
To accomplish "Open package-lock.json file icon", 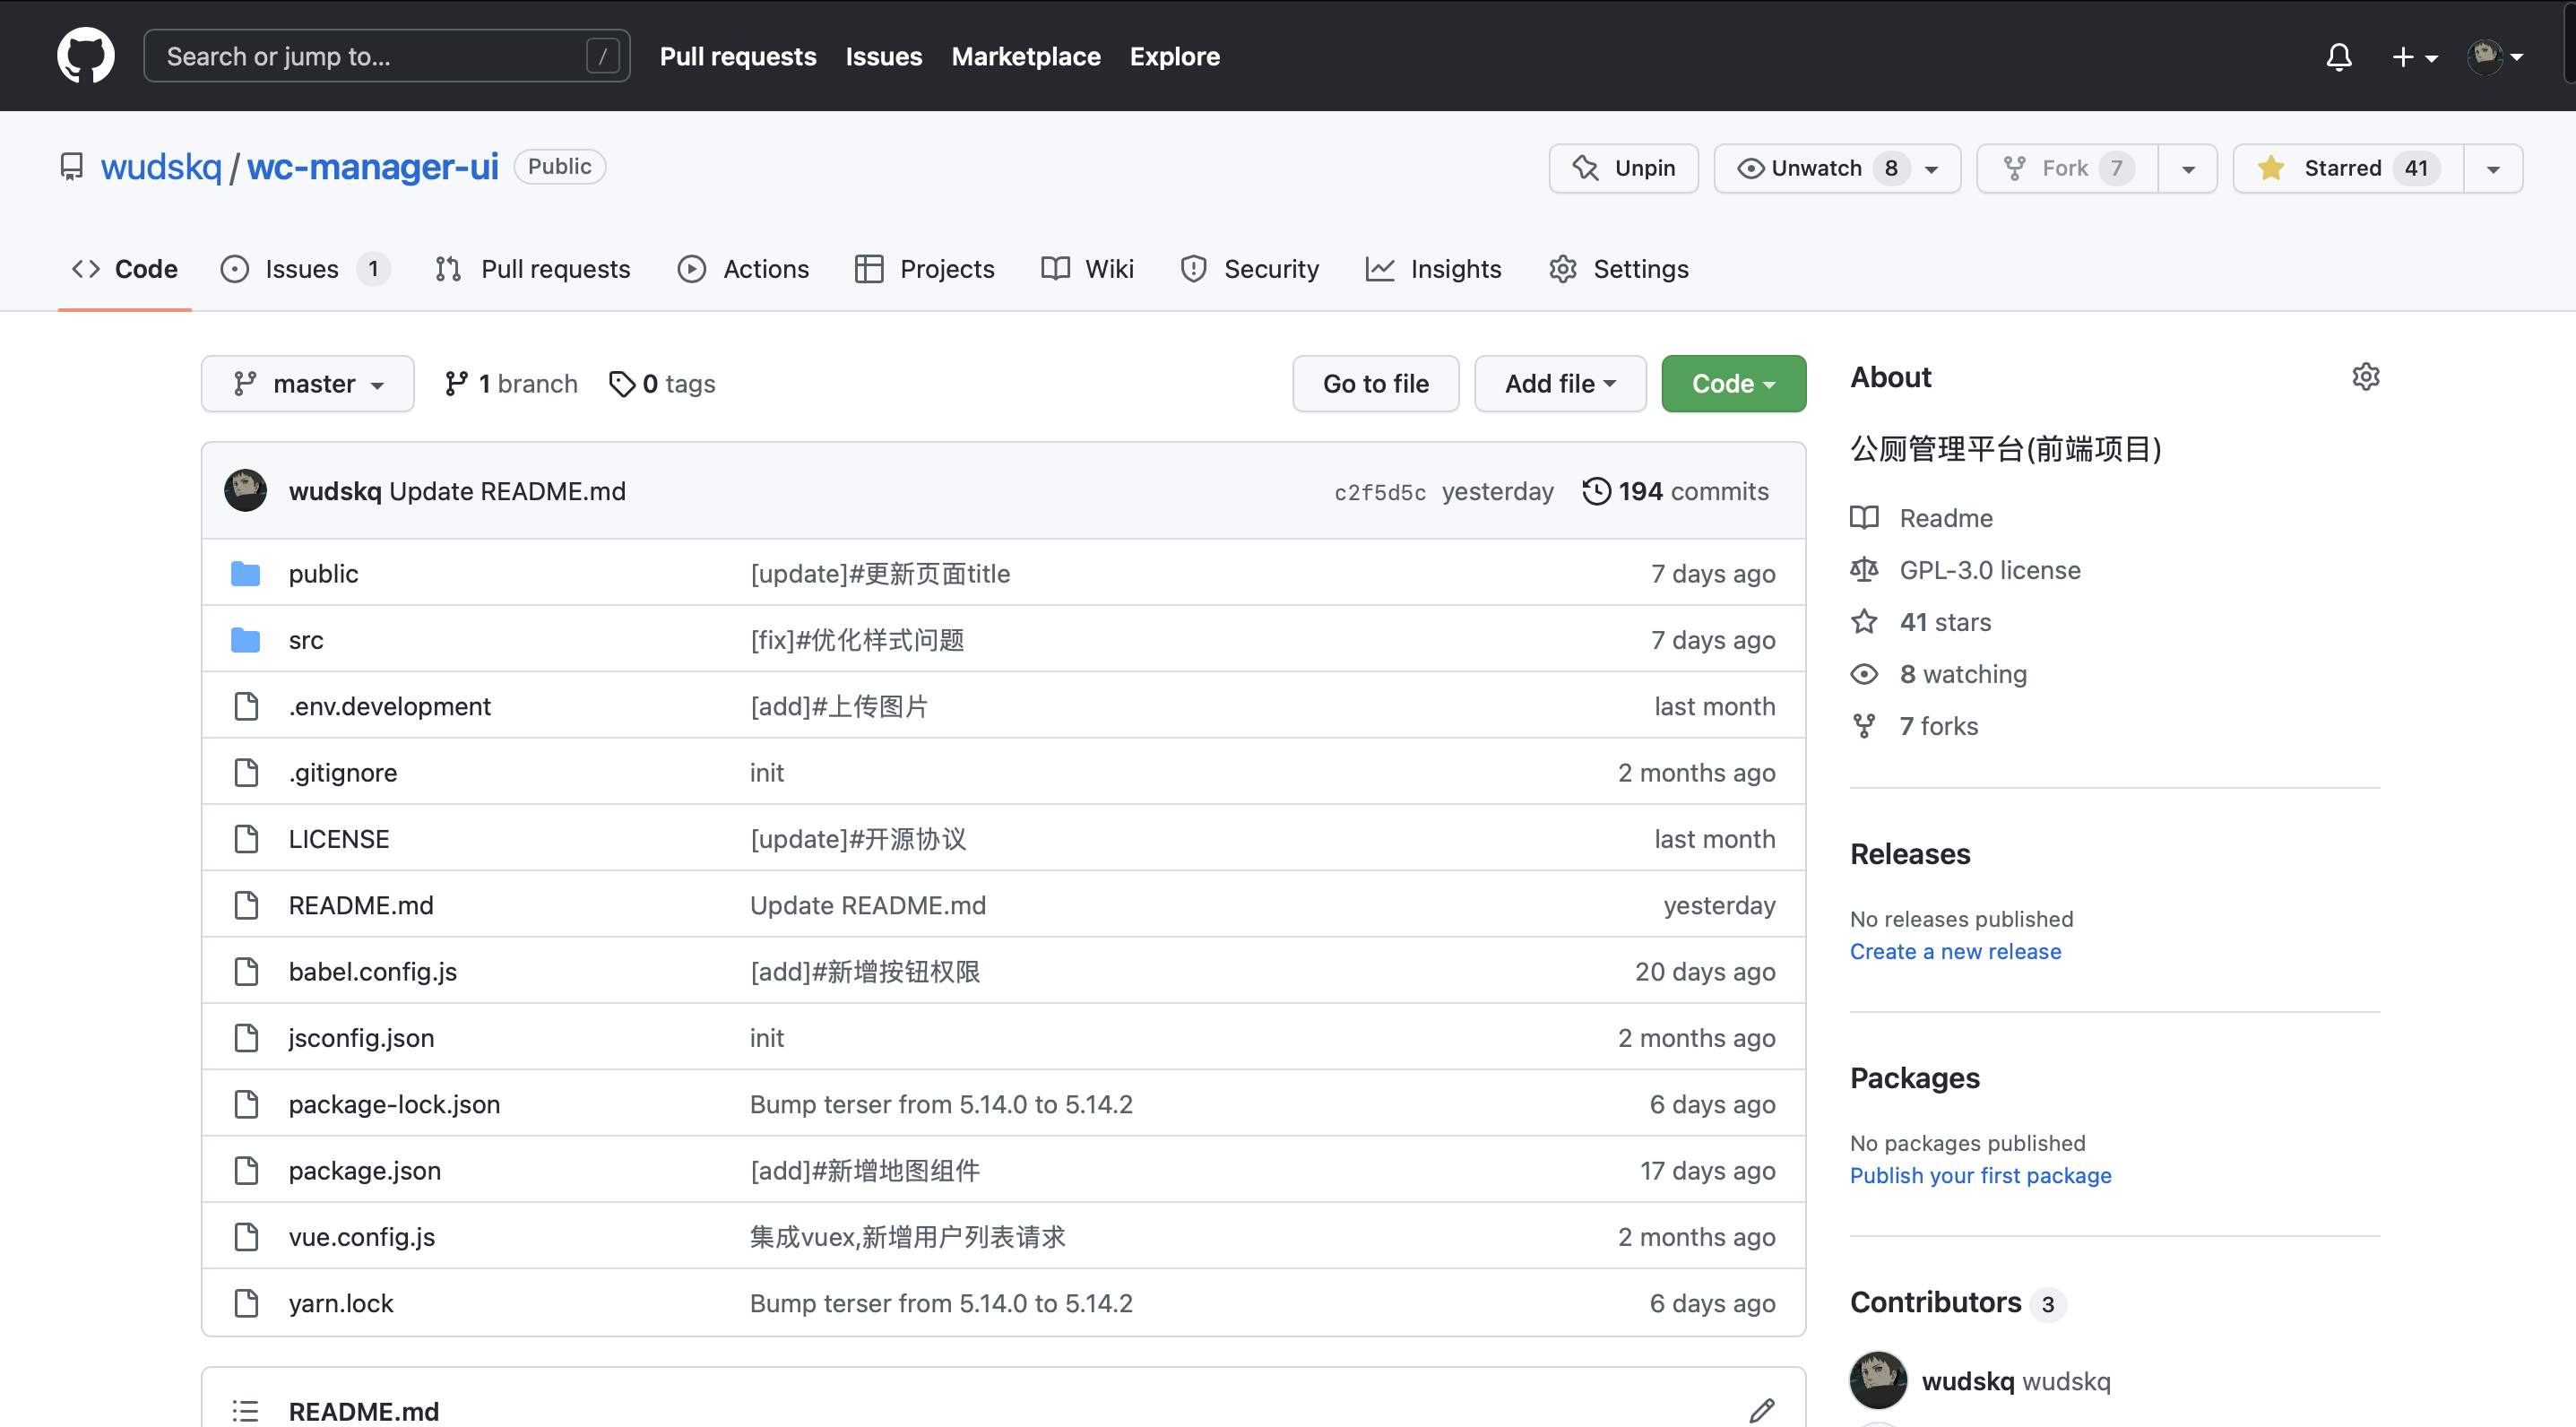I will coord(246,1104).
